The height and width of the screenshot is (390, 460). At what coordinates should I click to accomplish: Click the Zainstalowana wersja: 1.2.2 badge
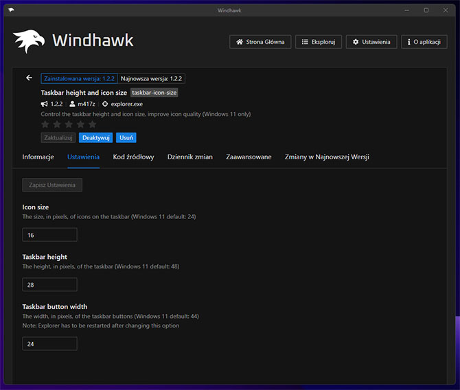79,79
